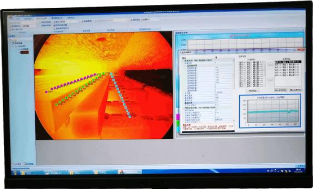Click the topmost cyan marker on thermal image

[x=111, y=74]
